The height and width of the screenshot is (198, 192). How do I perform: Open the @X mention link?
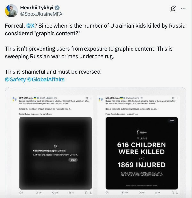pos(30,26)
